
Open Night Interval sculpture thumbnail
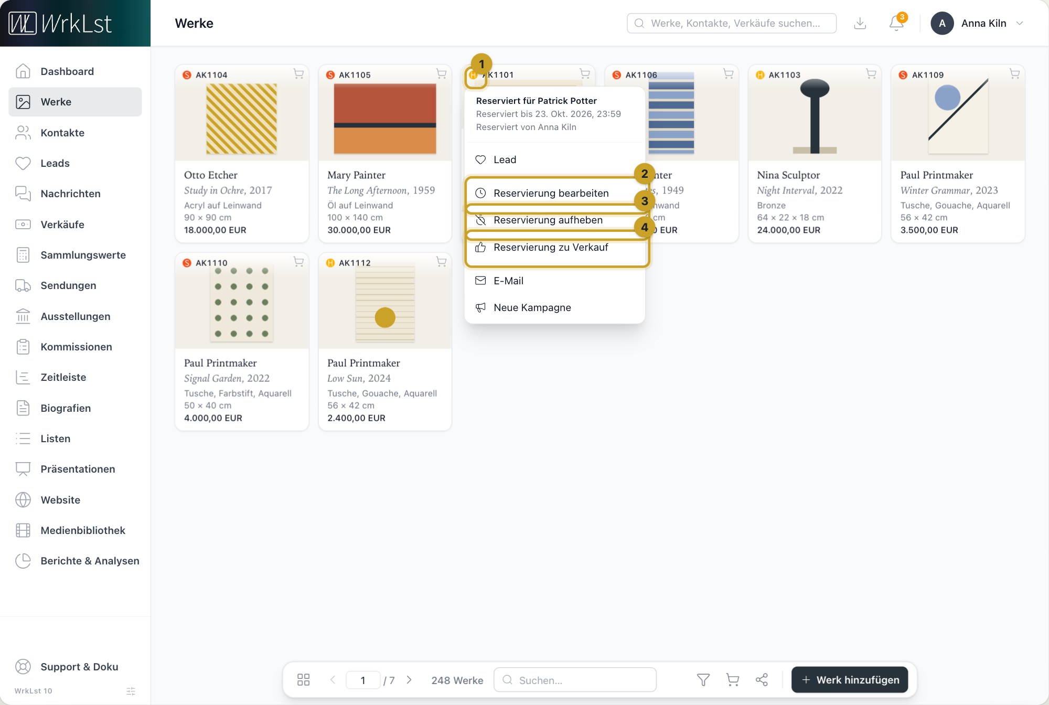click(x=815, y=116)
